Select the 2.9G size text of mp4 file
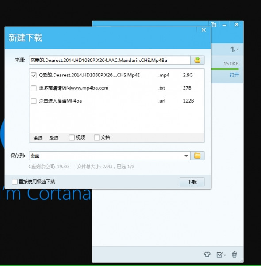This screenshot has height=266, width=261. click(188, 75)
